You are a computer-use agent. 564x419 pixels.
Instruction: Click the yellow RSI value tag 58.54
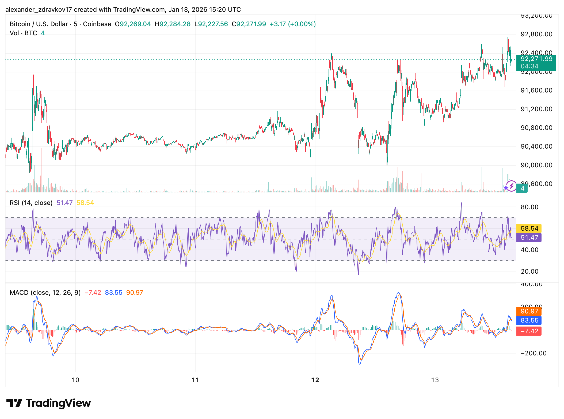[x=529, y=228]
